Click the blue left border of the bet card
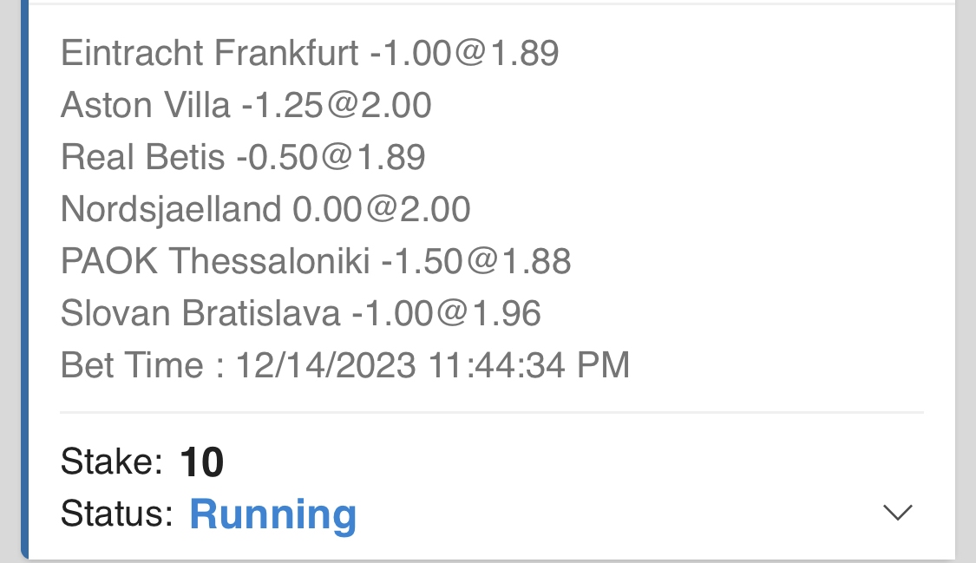 tap(24, 278)
